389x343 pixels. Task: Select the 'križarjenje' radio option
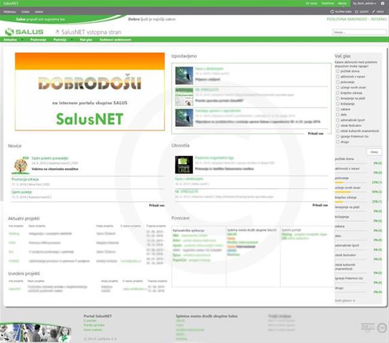(337, 104)
